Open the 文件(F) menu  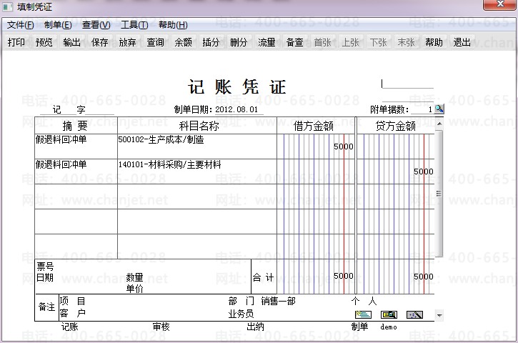click(20, 25)
